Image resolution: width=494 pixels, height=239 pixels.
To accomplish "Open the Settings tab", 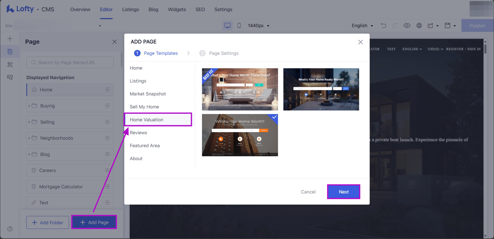I will (x=223, y=10).
